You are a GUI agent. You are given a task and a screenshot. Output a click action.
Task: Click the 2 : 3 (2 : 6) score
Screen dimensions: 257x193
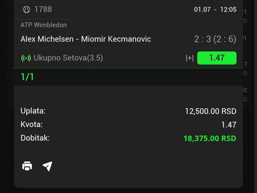tap(215, 39)
